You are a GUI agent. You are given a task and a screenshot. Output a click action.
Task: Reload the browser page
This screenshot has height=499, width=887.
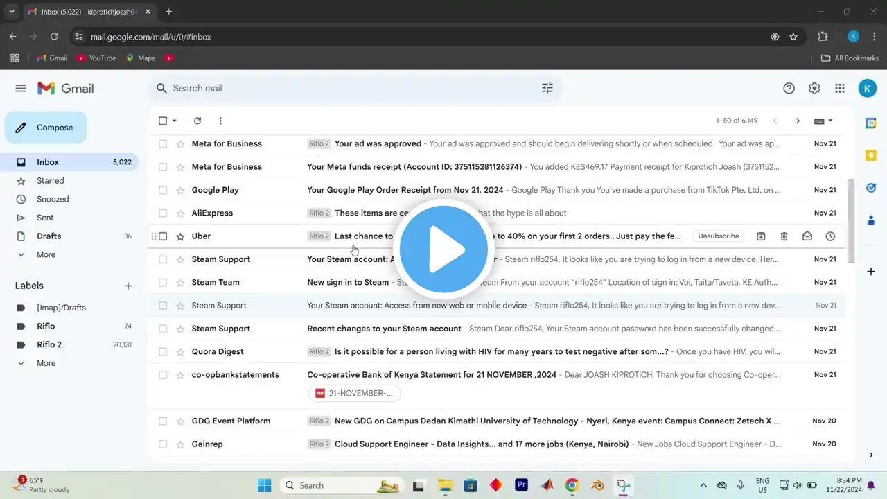[54, 37]
